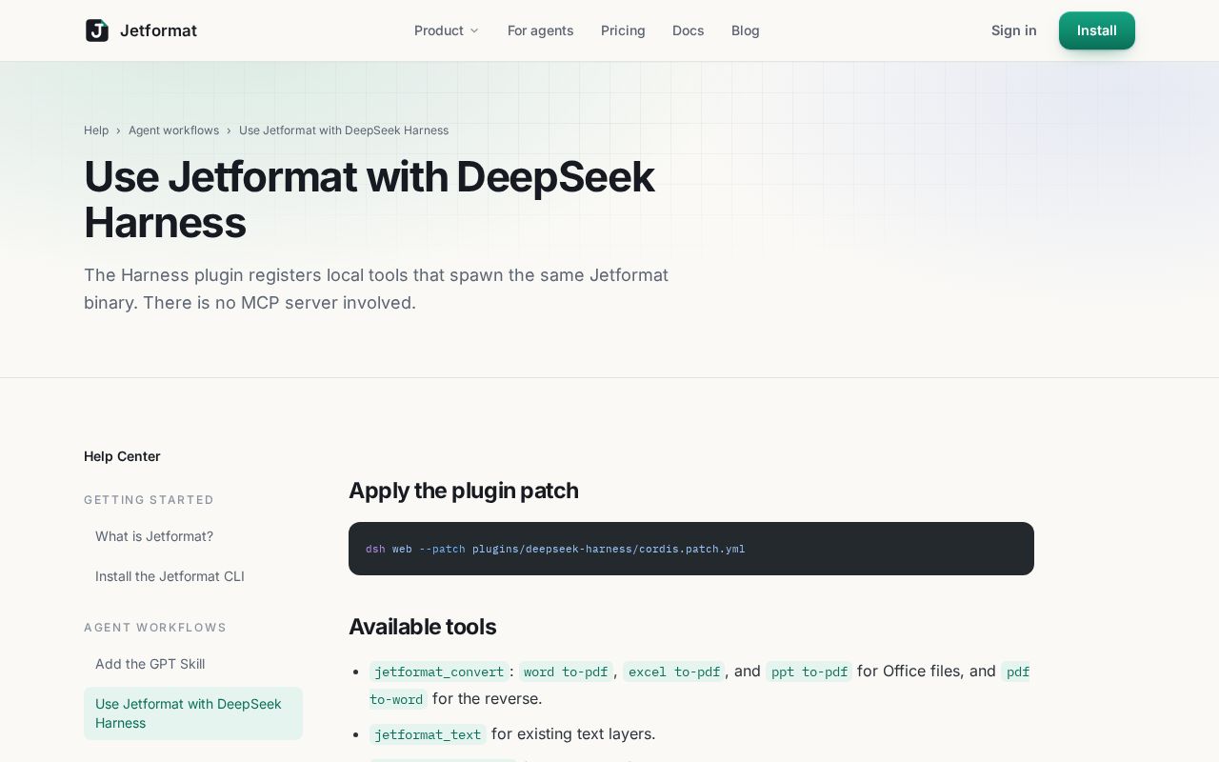The height and width of the screenshot is (762, 1219).
Task: Open the Help Center sidebar heading
Action: coord(122,456)
